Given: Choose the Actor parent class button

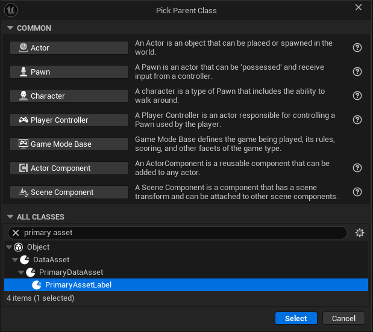Looking at the screenshot, I should point(69,48).
